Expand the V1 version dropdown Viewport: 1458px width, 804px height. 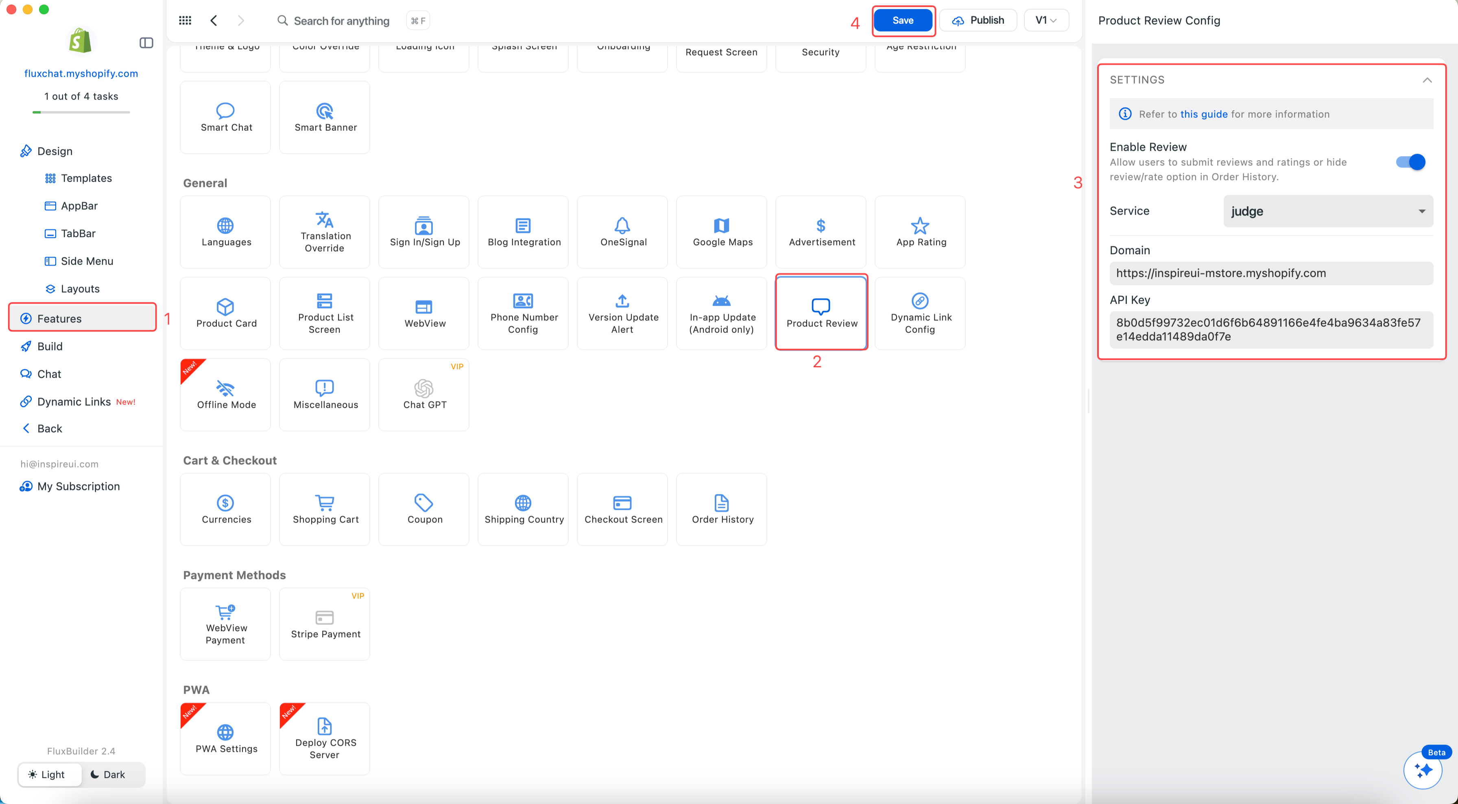click(x=1045, y=20)
